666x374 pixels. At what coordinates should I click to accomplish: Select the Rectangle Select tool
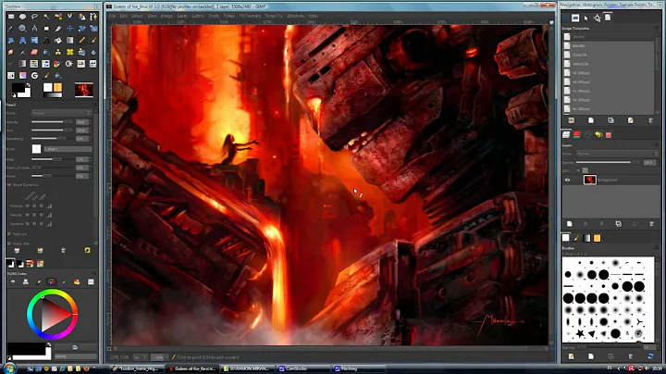click(11, 17)
